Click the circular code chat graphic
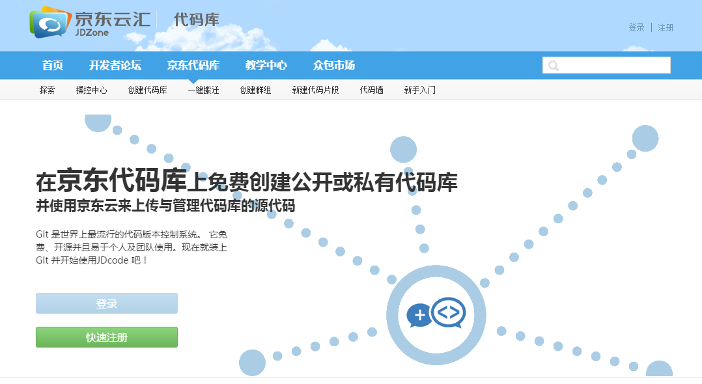Image resolution: width=702 pixels, height=384 pixels. [436, 314]
